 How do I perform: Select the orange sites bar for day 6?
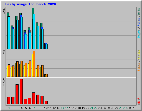(x=30, y=69)
